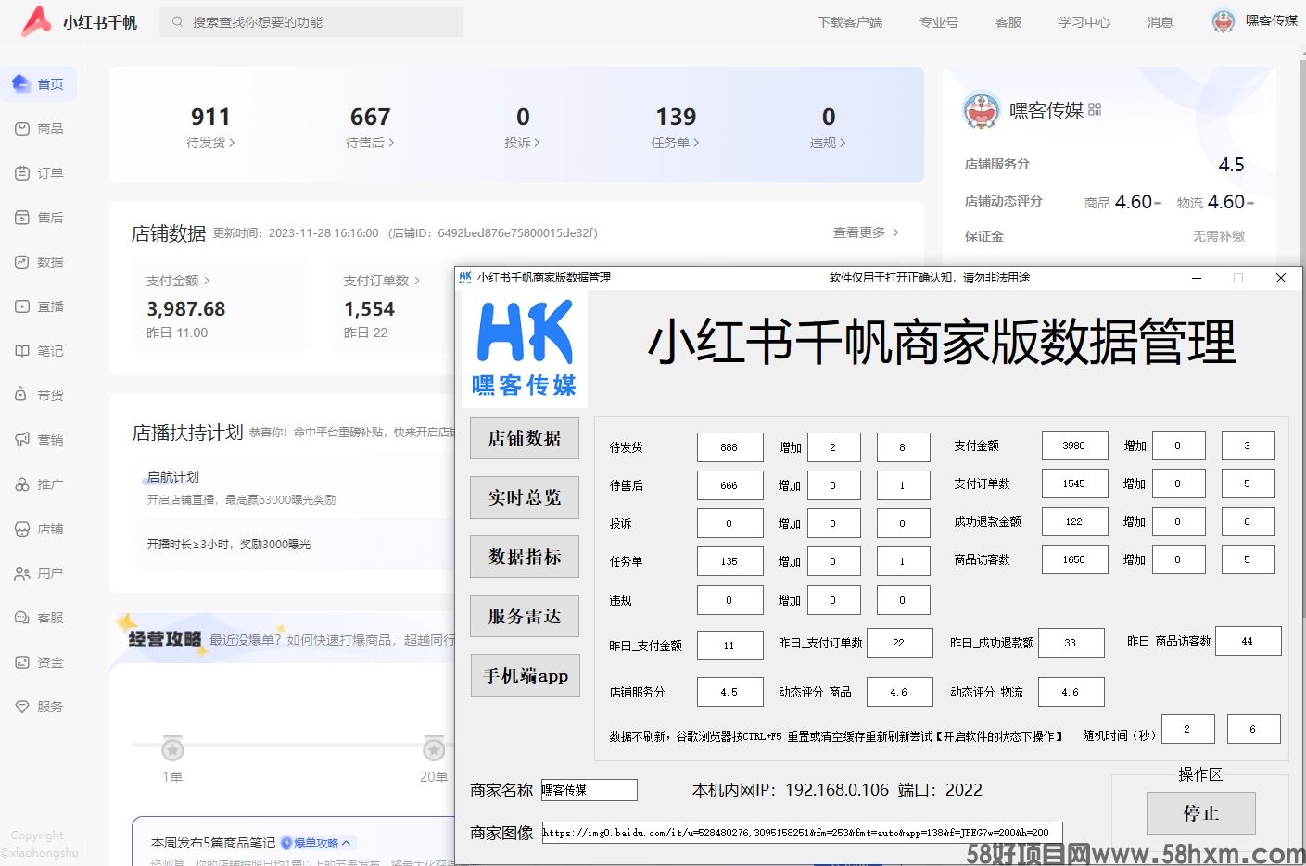Open 投诉 details chevron
The width and height of the screenshot is (1306, 866).
(536, 143)
